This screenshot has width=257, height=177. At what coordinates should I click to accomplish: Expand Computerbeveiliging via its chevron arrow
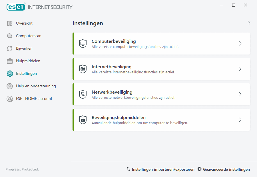click(240, 43)
